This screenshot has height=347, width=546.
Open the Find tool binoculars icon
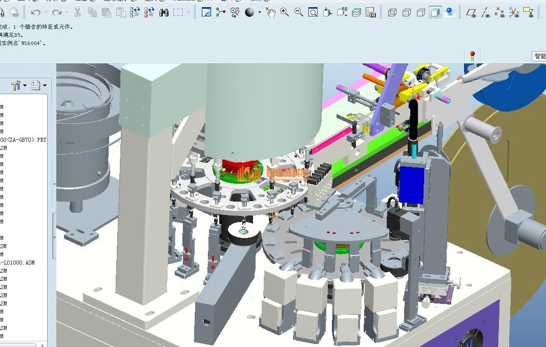point(164,12)
